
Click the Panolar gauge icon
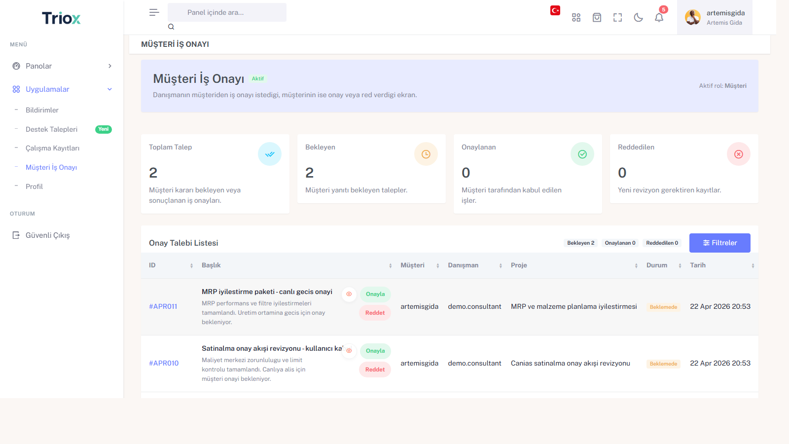16,66
